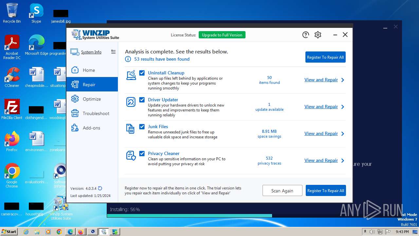The width and height of the screenshot is (419, 236).
Task: Open FileZilla Client desktop shortcut
Action: coord(12,109)
